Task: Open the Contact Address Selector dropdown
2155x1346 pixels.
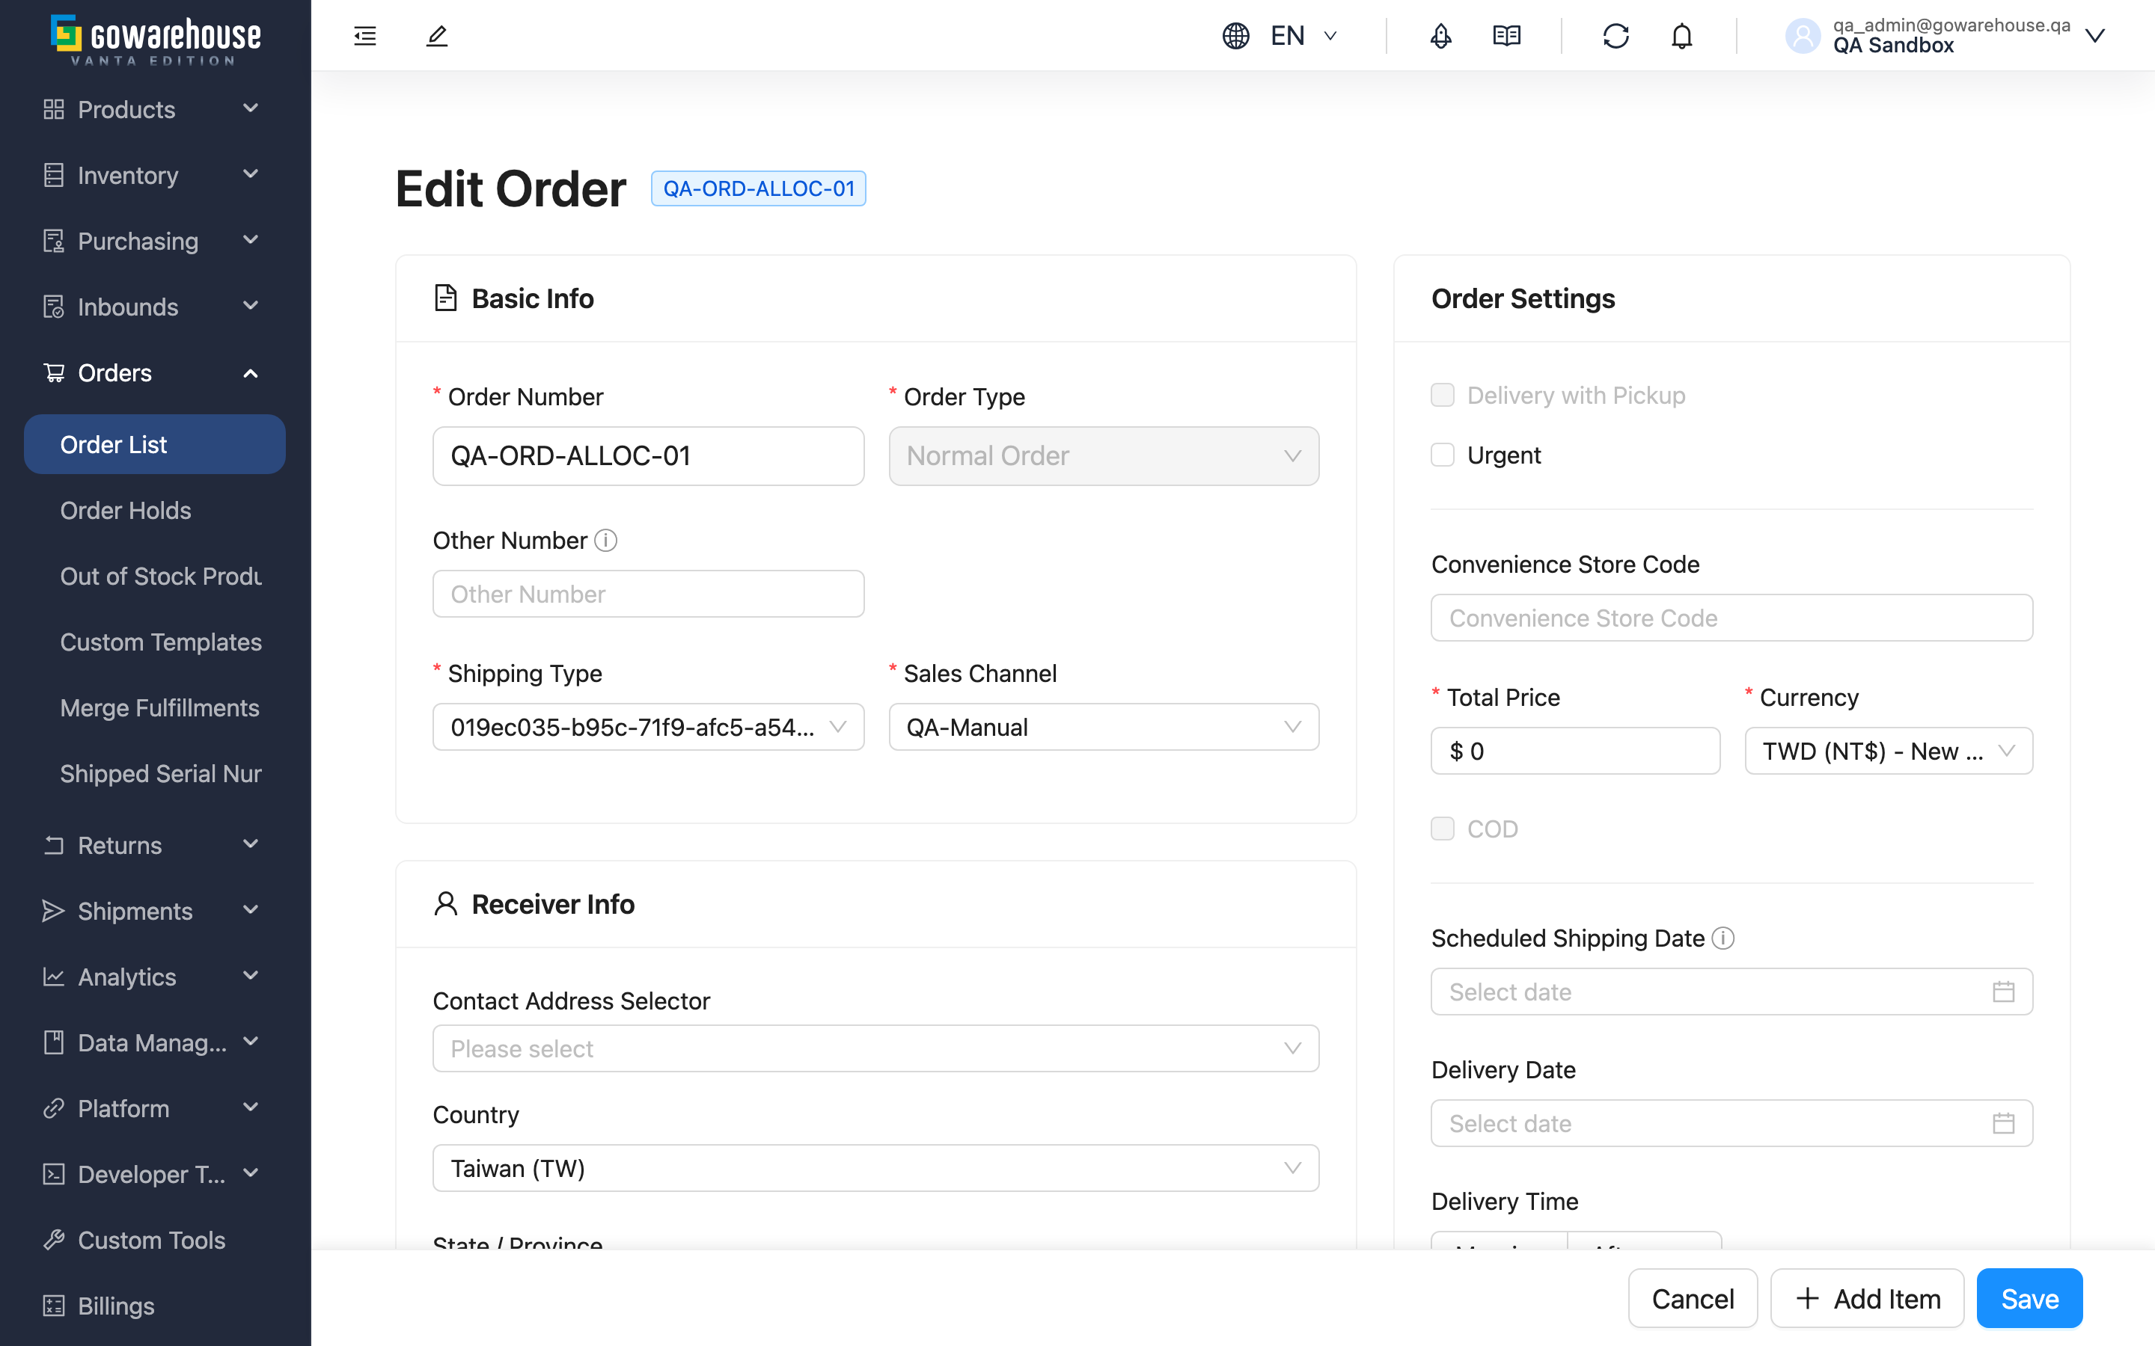Action: [876, 1048]
